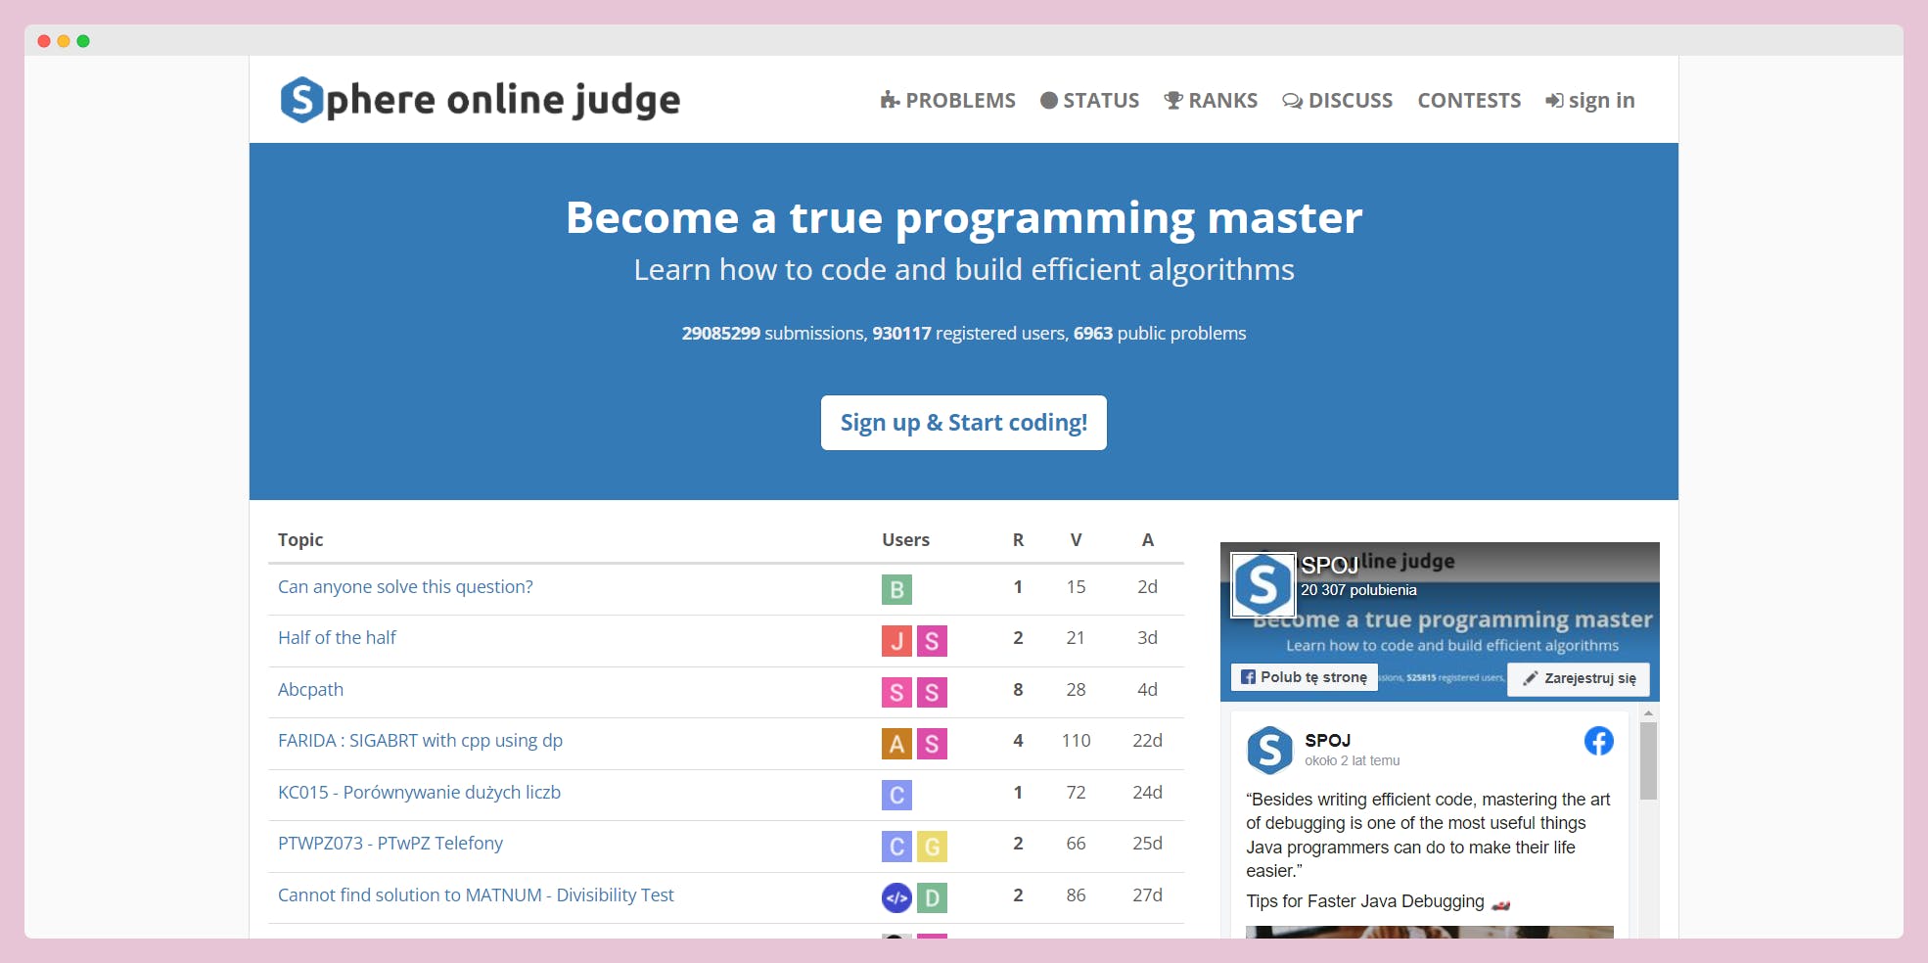Click the Topic column header
The image size is (1928, 963).
[x=300, y=540]
